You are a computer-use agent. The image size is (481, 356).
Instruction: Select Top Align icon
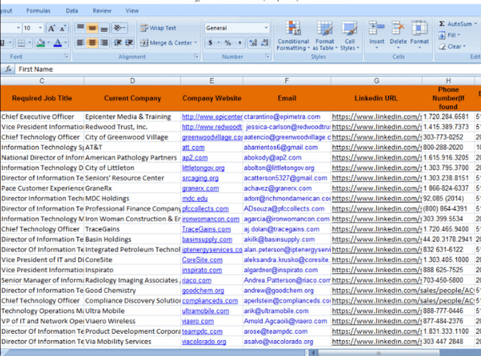click(80, 28)
